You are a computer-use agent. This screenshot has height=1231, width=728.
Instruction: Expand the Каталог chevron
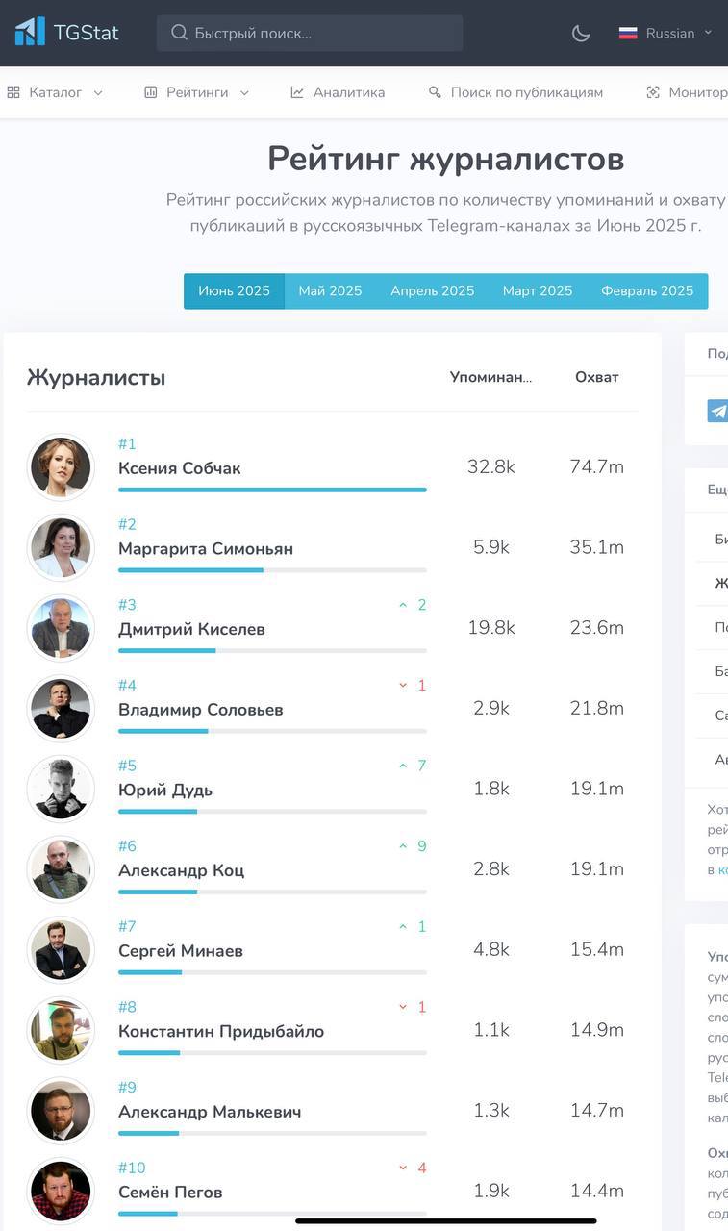(x=98, y=93)
